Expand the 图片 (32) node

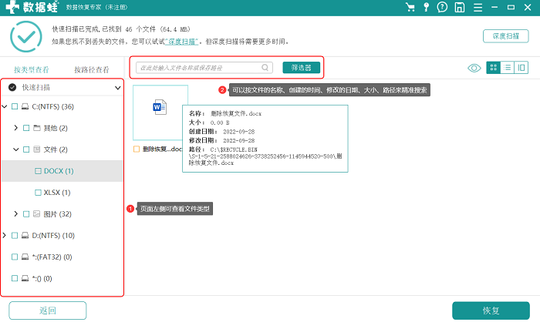point(16,213)
